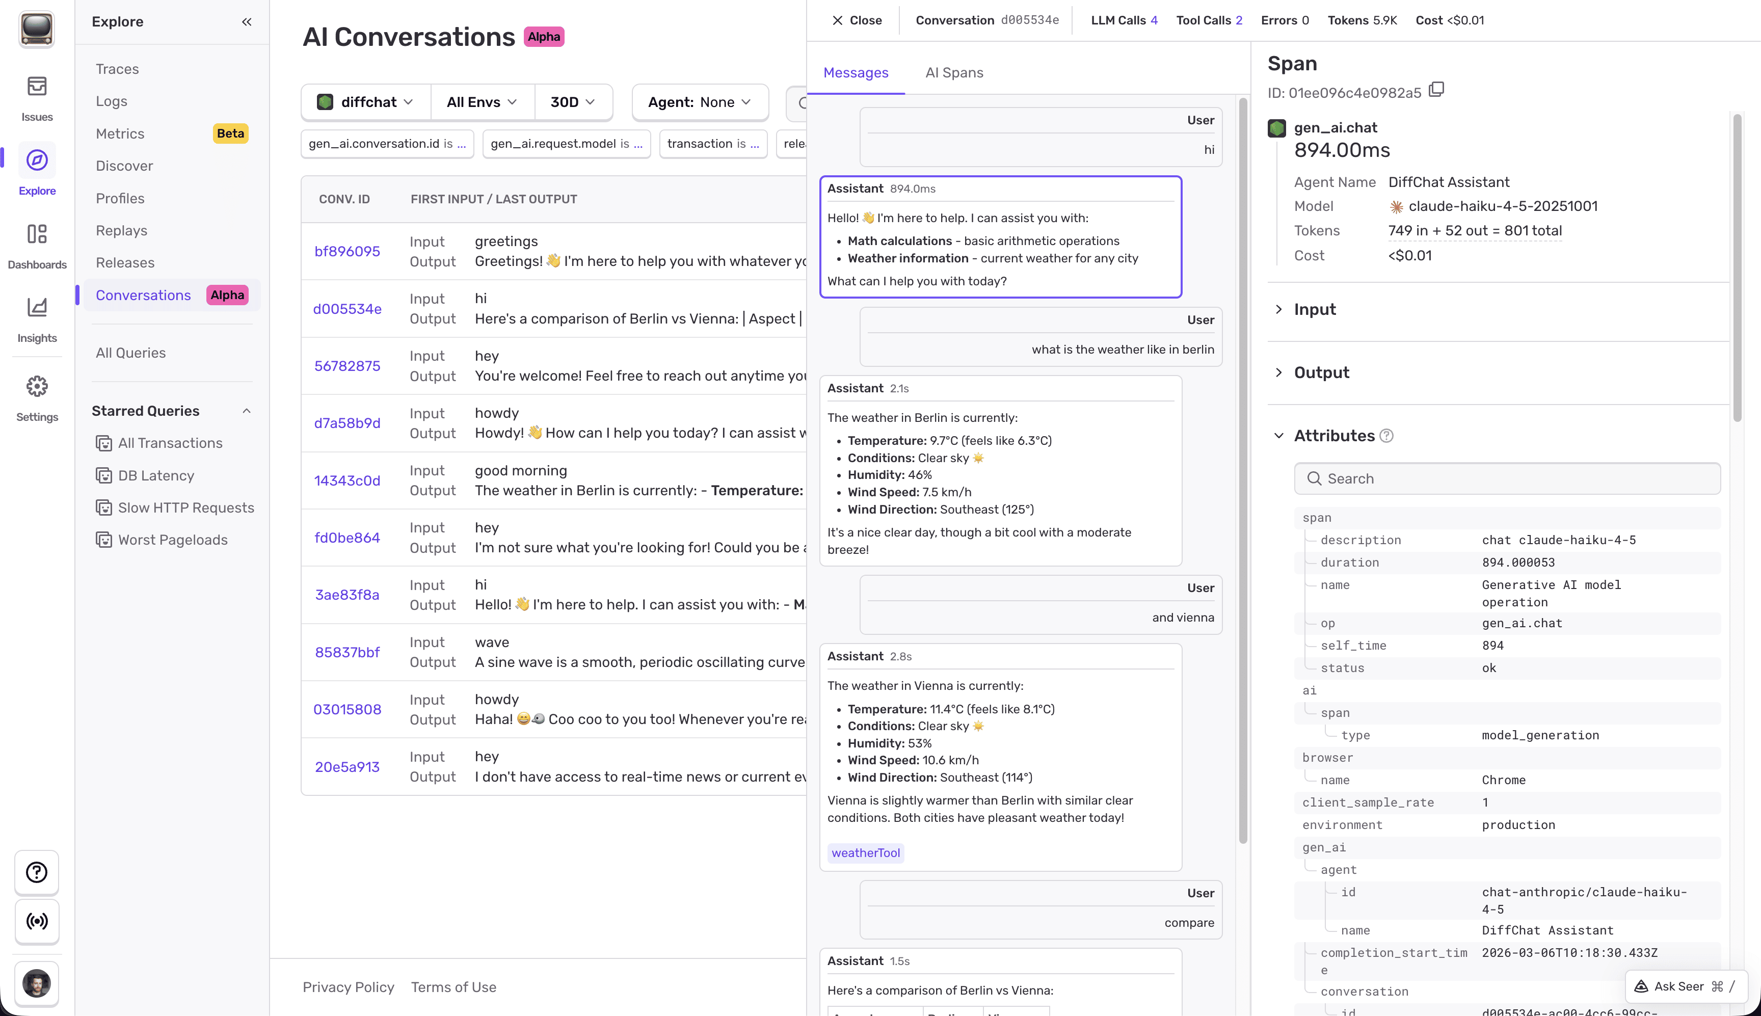Collapse the Explore sidebar panel
Image resolution: width=1761 pixels, height=1016 pixels.
pos(246,21)
